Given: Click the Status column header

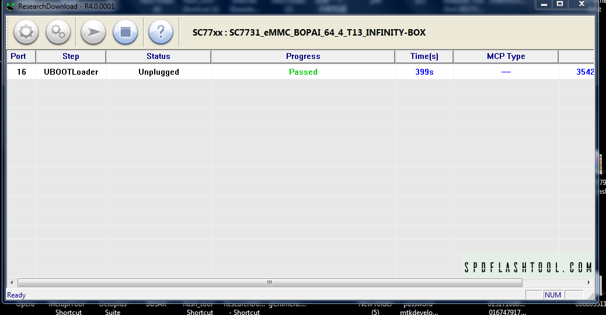Looking at the screenshot, I should point(158,57).
